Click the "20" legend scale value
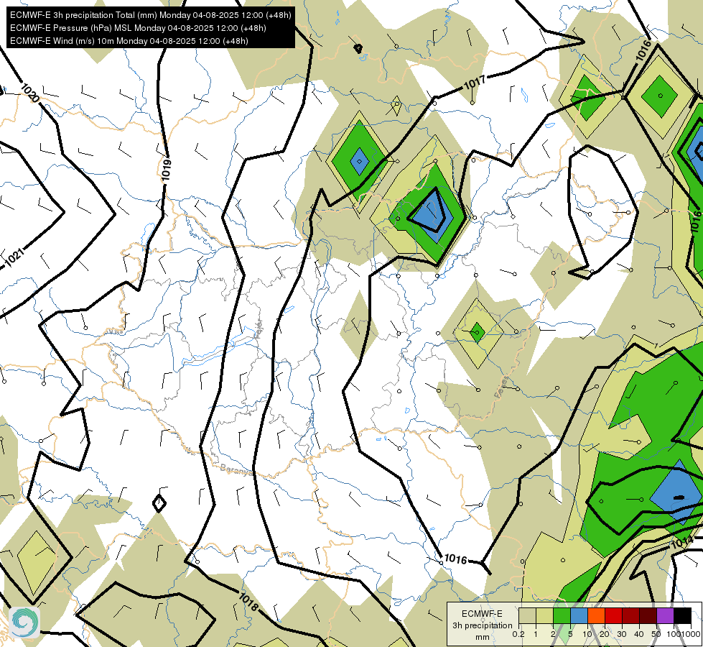 [605, 635]
